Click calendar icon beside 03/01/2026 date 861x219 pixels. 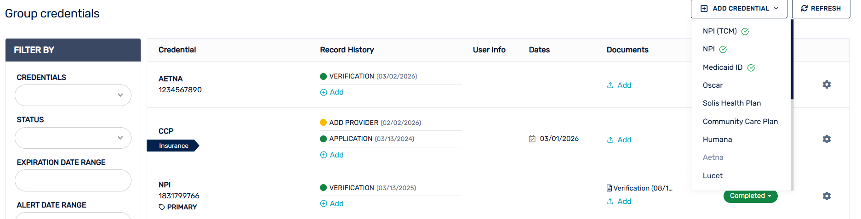tap(532, 139)
